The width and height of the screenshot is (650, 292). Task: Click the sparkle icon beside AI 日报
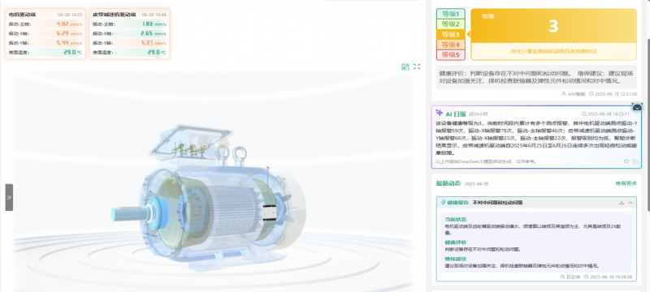point(440,113)
